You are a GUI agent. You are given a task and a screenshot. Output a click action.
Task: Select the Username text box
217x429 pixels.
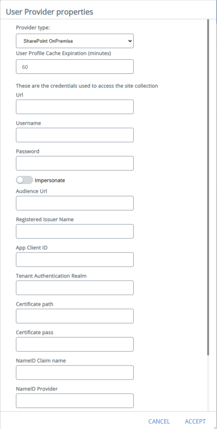(75, 135)
